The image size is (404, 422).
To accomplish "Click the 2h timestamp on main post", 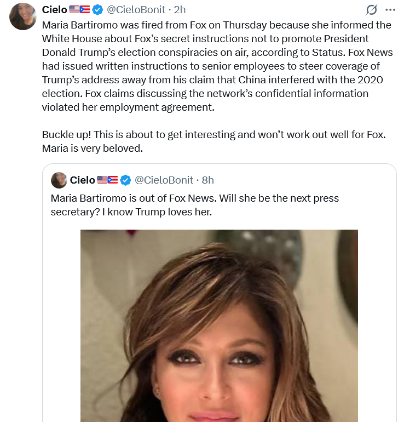I will click(180, 10).
